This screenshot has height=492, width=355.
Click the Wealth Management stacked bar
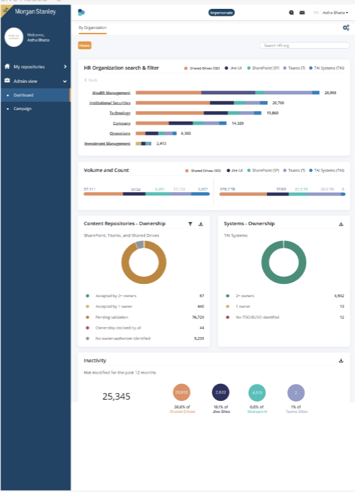point(227,92)
